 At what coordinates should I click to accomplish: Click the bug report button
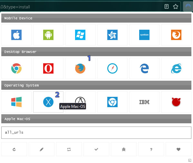[x=124, y=149]
